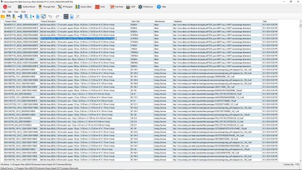Select case code cell BC-136
This screenshot has height=170, width=302.
tap(142, 128)
